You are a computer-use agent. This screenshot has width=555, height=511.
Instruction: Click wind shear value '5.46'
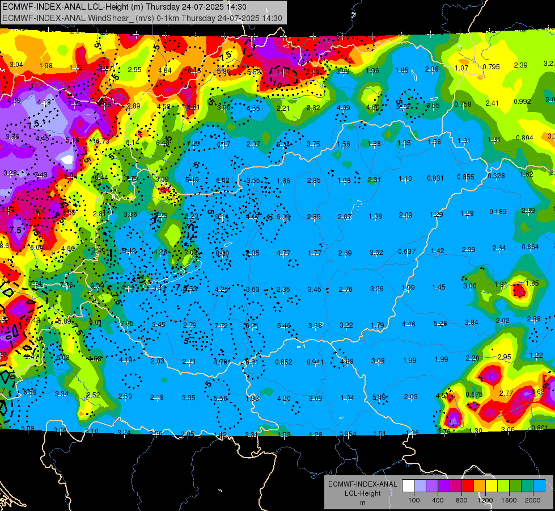[284, 325]
